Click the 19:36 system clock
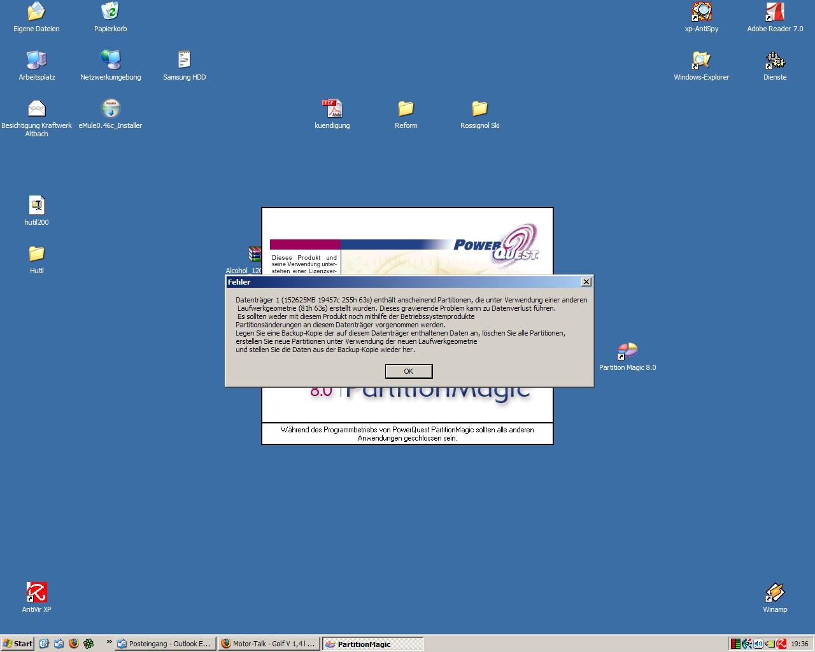This screenshot has height=652, width=815. tap(800, 644)
